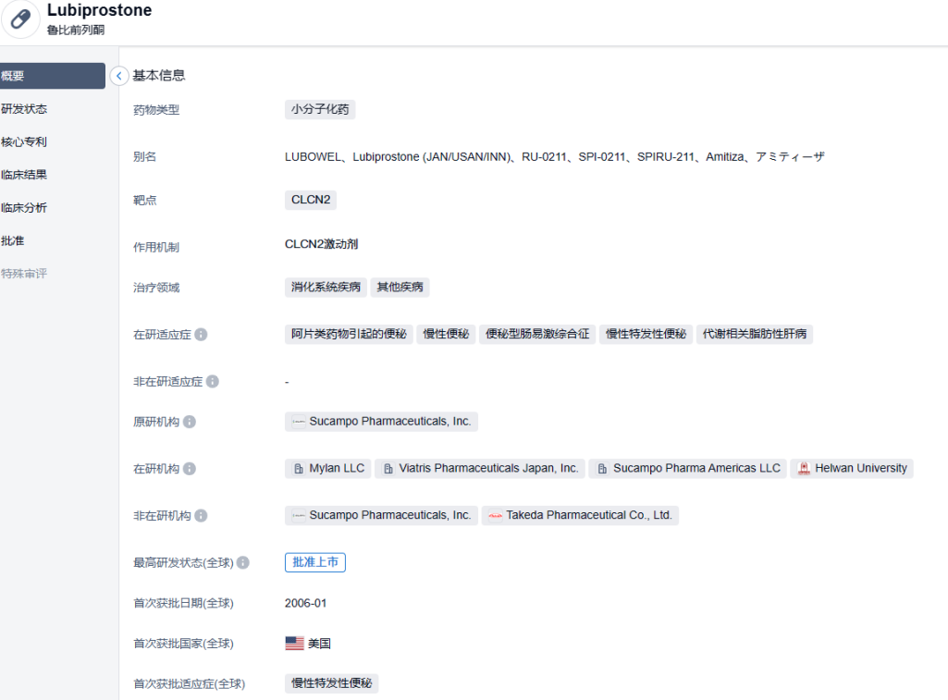The height and width of the screenshot is (700, 948).
Task: Open 研发状态 section in sidebar
Action: point(24,109)
